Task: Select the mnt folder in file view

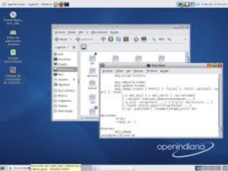Action: (93, 99)
